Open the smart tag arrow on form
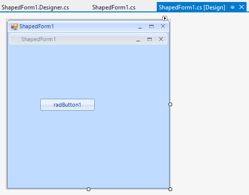This screenshot has height=195, width=249. 165,18
